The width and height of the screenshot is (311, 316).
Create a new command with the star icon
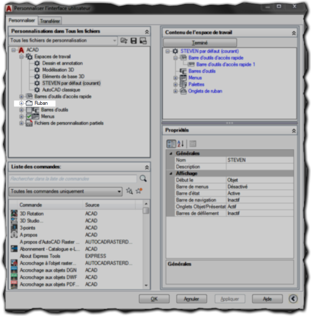pos(139,191)
